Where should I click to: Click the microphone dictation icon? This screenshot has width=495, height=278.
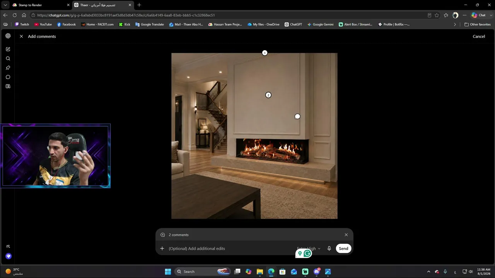329,249
